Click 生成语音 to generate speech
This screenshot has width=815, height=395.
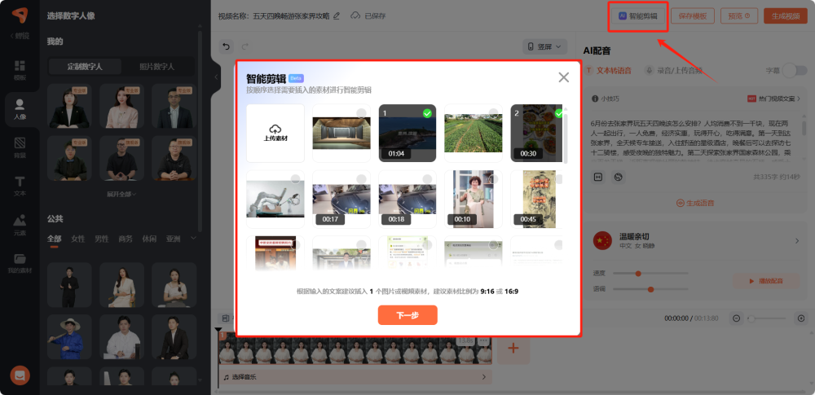point(695,203)
